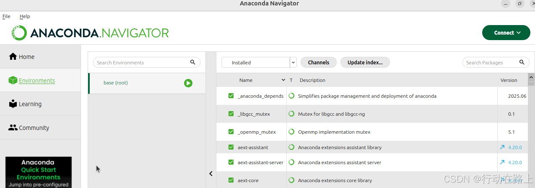
Task: Click 'Anaconda extensions core library' description
Action: pyautogui.click(x=335, y=180)
